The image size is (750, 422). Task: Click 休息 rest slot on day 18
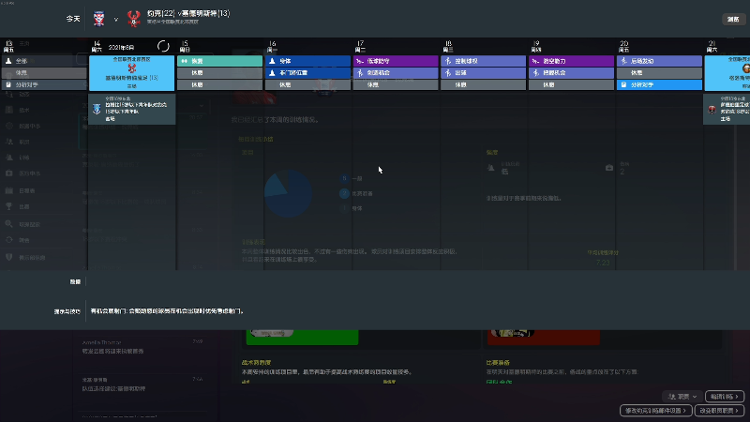[483, 84]
